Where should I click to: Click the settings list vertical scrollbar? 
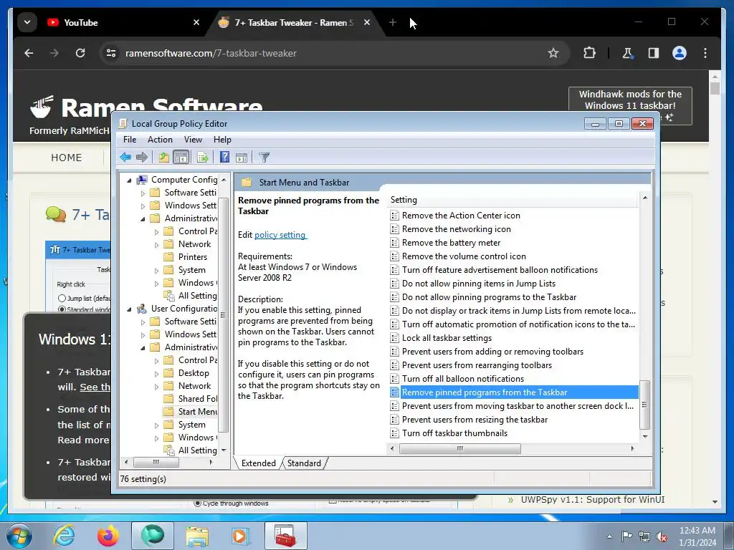644,405
